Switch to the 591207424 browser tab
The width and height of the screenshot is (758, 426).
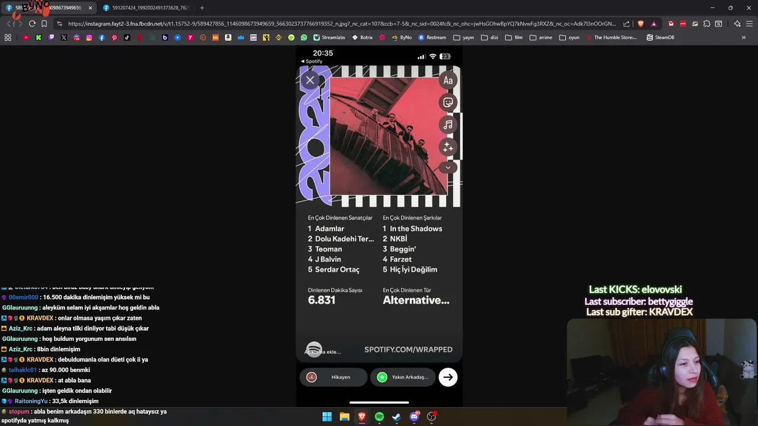(x=147, y=8)
